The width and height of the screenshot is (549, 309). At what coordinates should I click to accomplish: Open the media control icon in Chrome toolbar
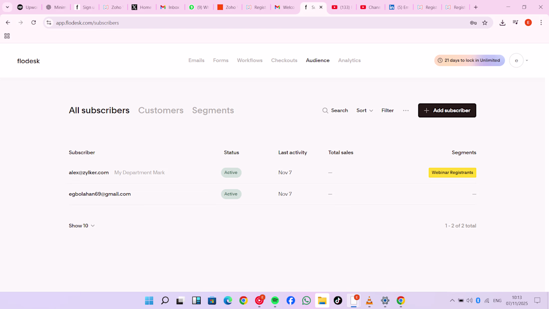(516, 23)
